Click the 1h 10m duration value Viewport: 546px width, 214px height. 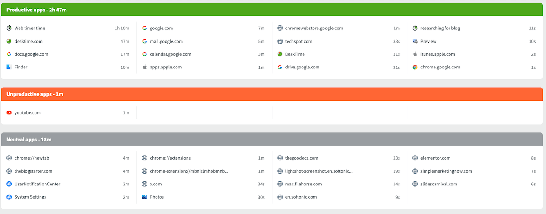122,28
